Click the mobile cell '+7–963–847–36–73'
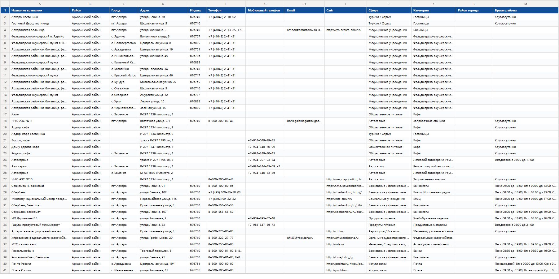The height and width of the screenshot is (279, 559). [265, 225]
